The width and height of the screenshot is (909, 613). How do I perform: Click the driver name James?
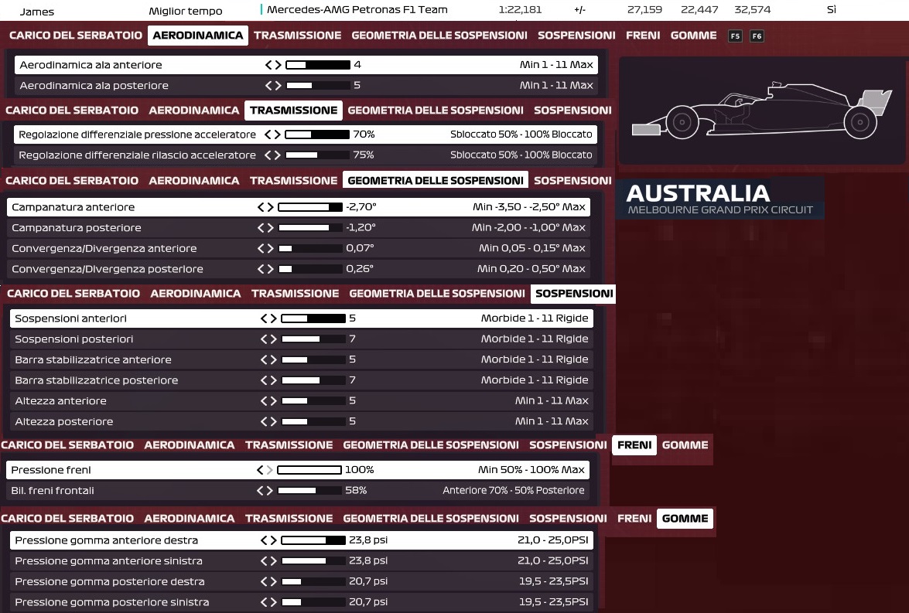pos(37,12)
